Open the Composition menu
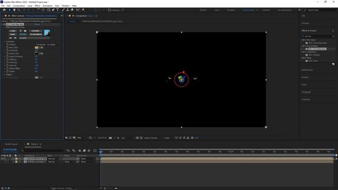 (19, 6)
